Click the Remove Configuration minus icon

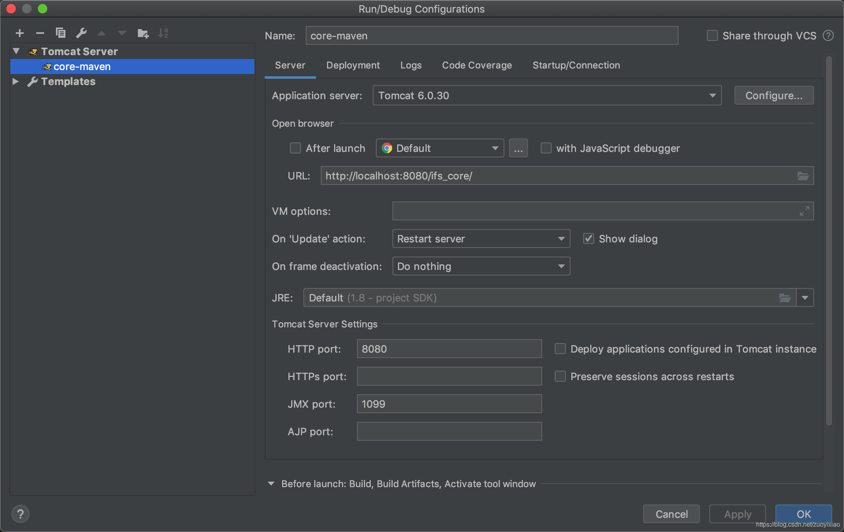(x=40, y=33)
